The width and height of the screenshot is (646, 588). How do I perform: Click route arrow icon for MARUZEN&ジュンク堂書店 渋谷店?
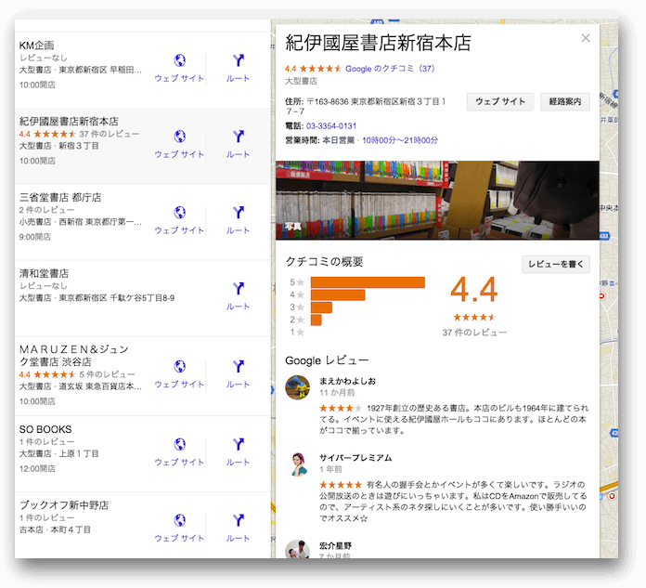[x=239, y=367]
